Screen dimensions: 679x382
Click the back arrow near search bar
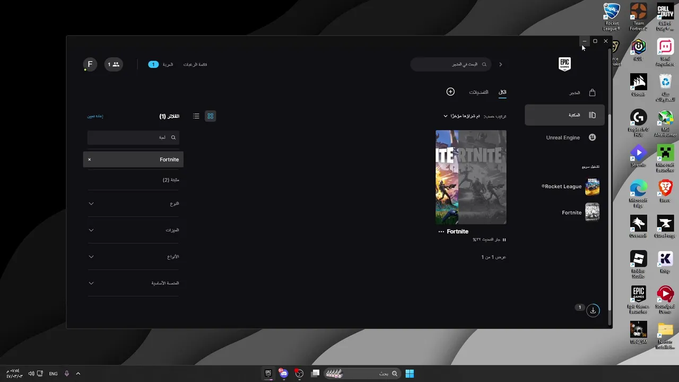pyautogui.click(x=500, y=64)
